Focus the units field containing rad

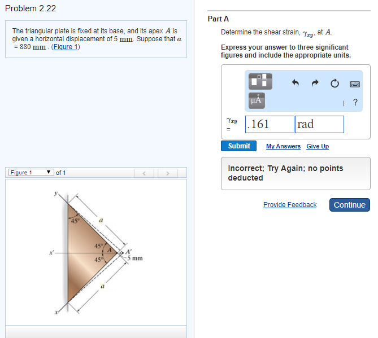(319, 124)
